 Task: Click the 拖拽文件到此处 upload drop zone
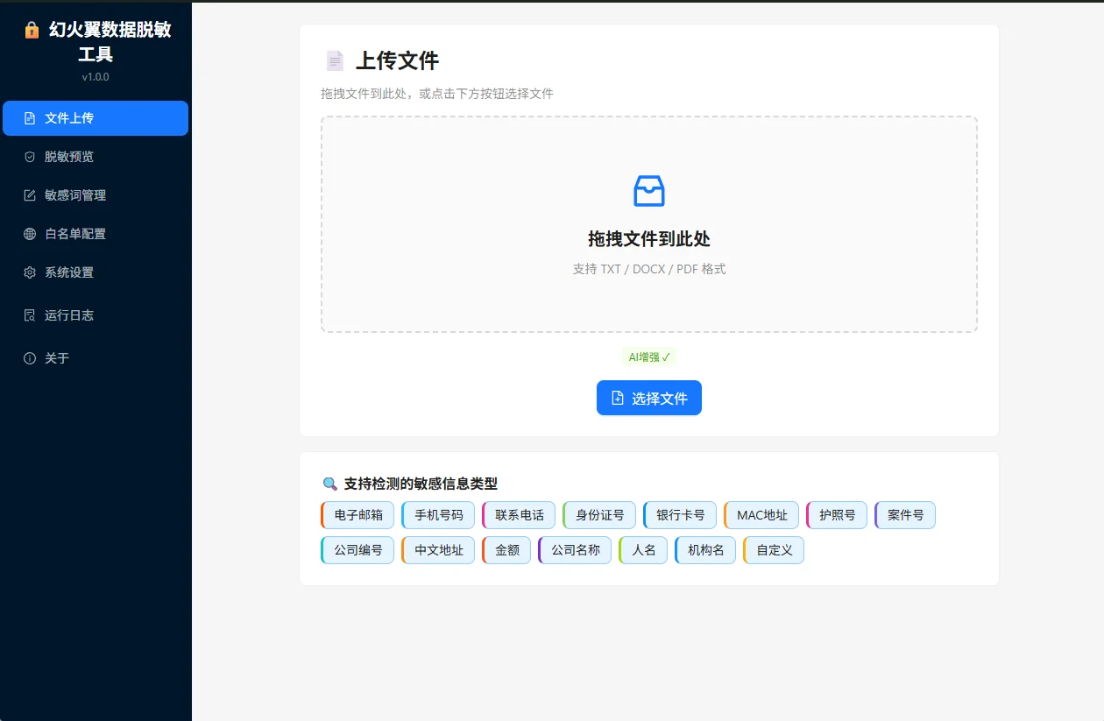pos(649,224)
